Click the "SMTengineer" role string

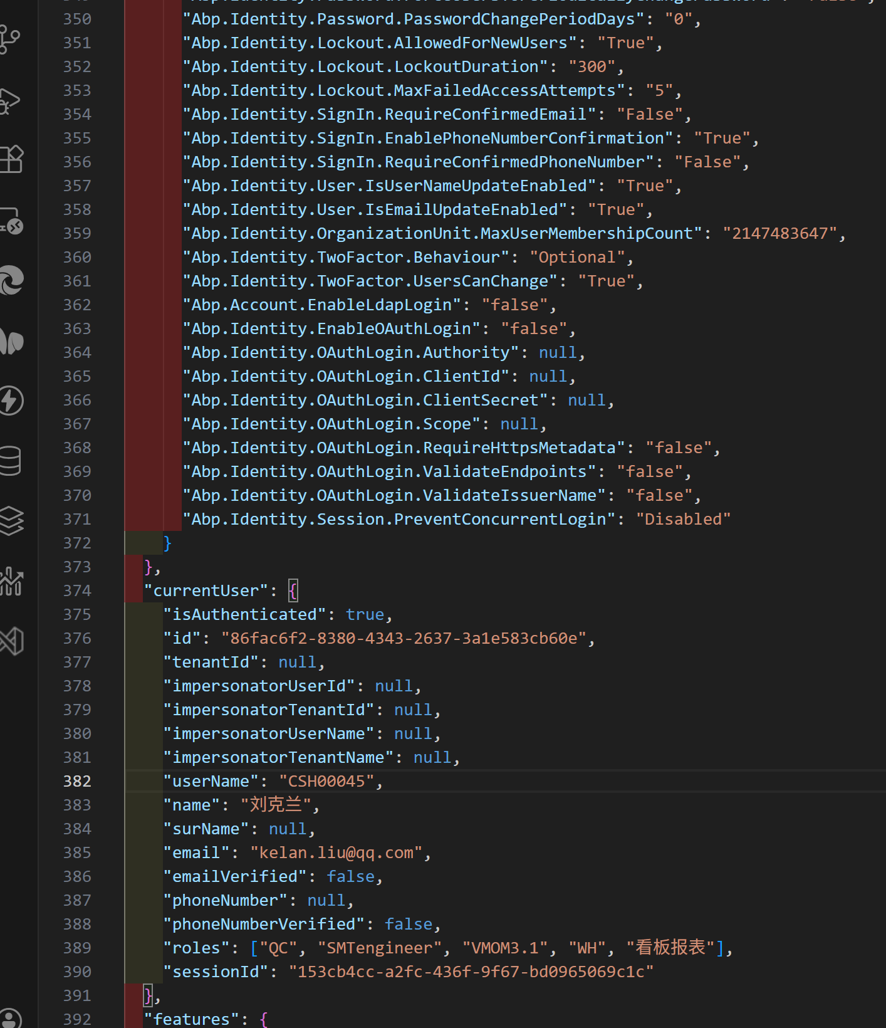point(379,948)
